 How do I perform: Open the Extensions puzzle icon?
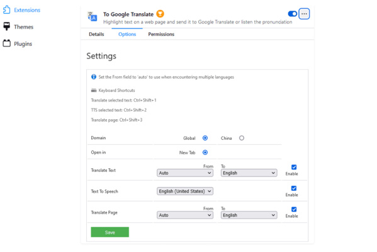pyautogui.click(x=6, y=10)
